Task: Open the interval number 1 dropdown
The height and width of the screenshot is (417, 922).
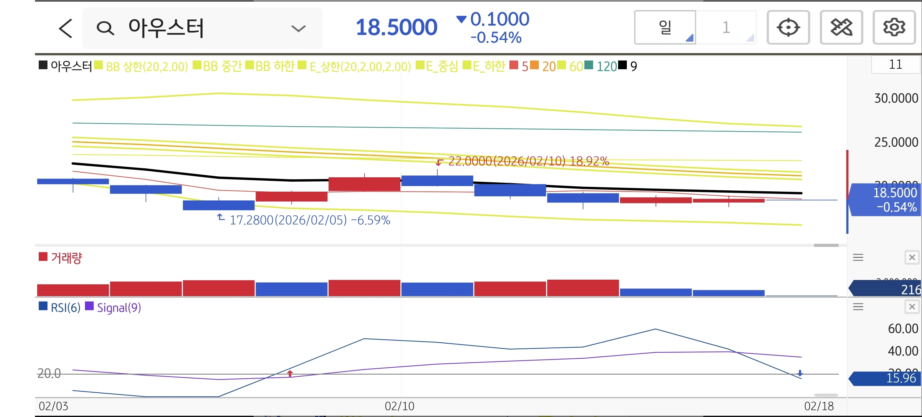Action: [x=726, y=27]
